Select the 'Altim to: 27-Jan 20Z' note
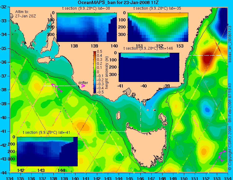Viewport: 233px width, 180px height. click(x=25, y=14)
